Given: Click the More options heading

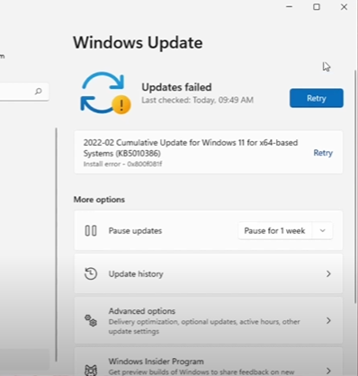Looking at the screenshot, I should pos(99,200).
